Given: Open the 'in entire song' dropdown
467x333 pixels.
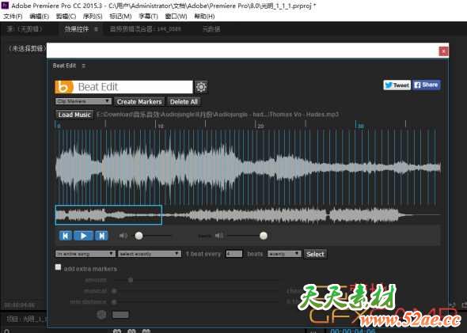Looking at the screenshot, I should point(85,254).
